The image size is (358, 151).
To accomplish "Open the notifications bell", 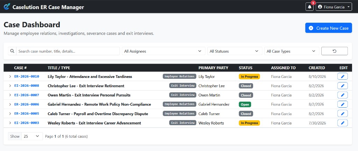I will click(x=310, y=7).
